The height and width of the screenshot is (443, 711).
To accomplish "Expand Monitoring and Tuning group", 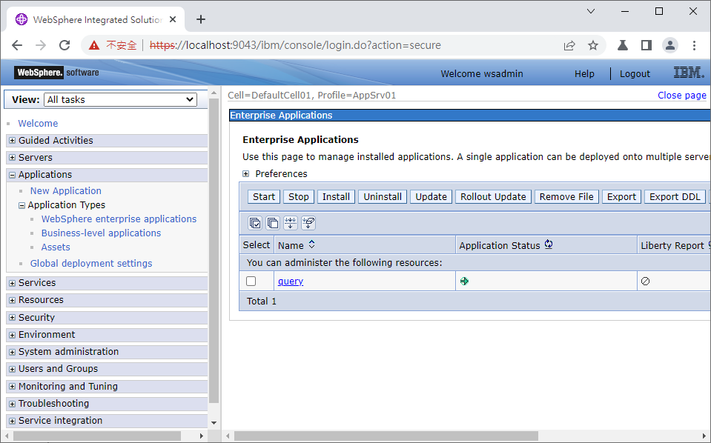I will 13,387.
